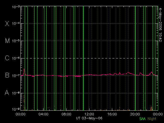Click the 10^-9 y-axis tick label

16,109
